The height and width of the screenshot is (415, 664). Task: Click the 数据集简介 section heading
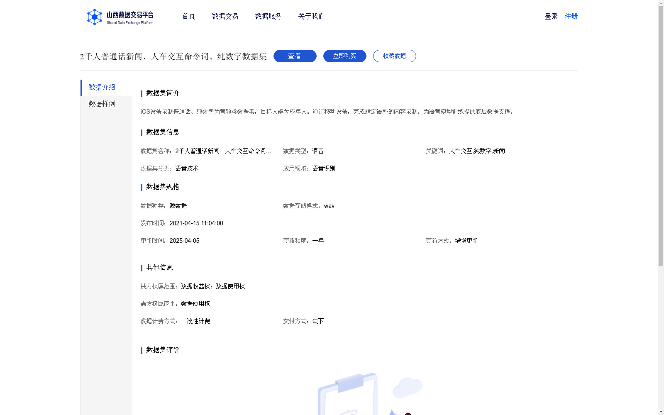point(163,93)
